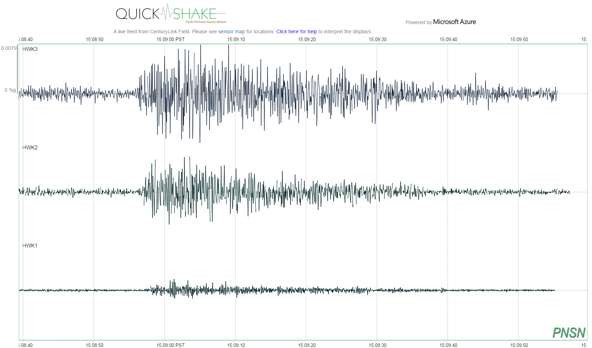The height and width of the screenshot is (348, 592).
Task: Click the top 15:09:40 time label
Action: pyautogui.click(x=448, y=39)
